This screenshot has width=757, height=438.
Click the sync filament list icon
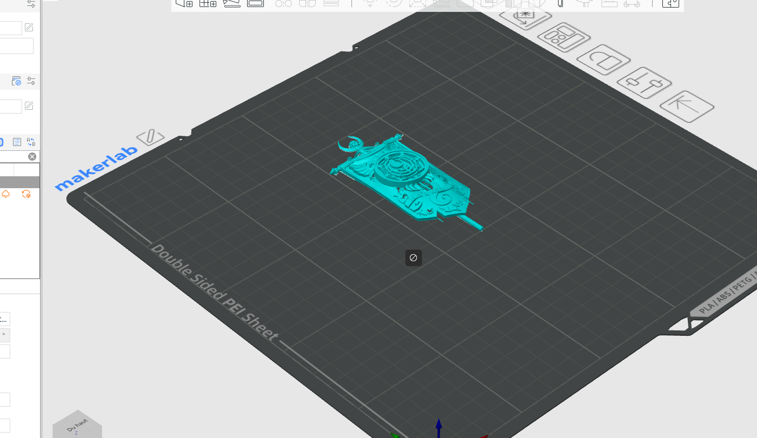tap(16, 81)
